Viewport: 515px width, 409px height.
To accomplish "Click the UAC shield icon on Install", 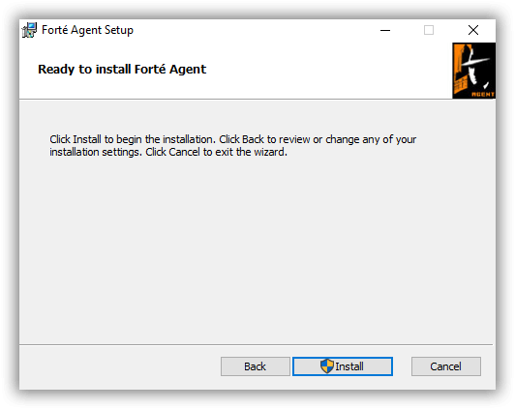I will (x=327, y=365).
